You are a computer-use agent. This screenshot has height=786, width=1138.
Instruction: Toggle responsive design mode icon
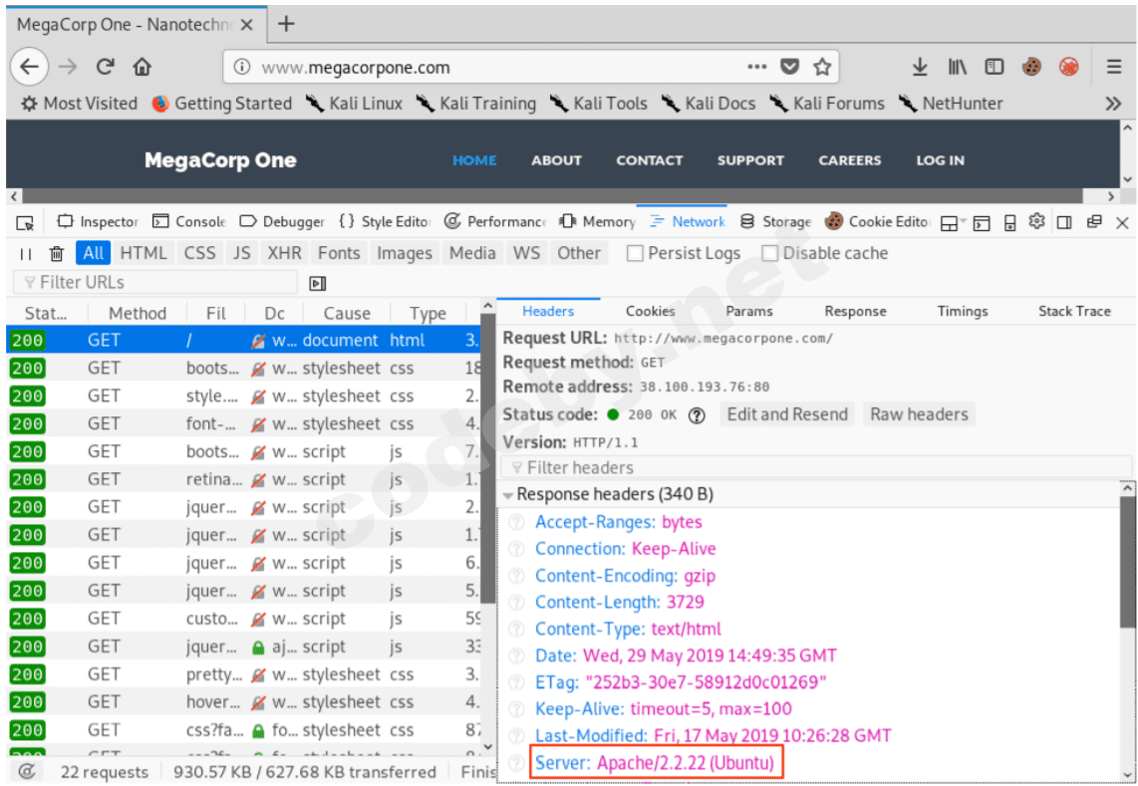pos(1009,223)
